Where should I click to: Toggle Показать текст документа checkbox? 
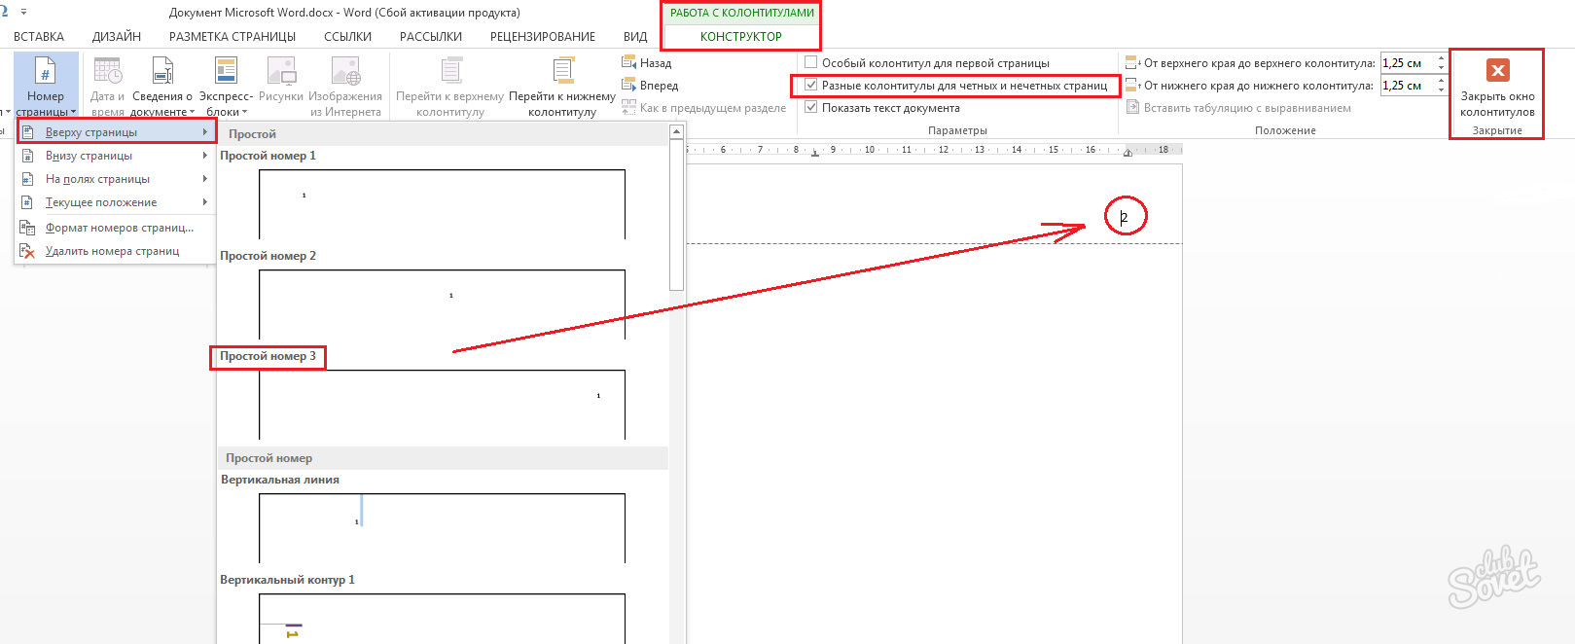tap(811, 108)
